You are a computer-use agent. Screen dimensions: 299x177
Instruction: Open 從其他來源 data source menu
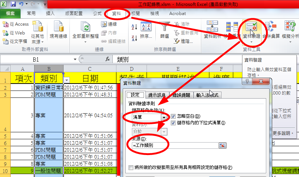pyautogui.click(x=37, y=32)
